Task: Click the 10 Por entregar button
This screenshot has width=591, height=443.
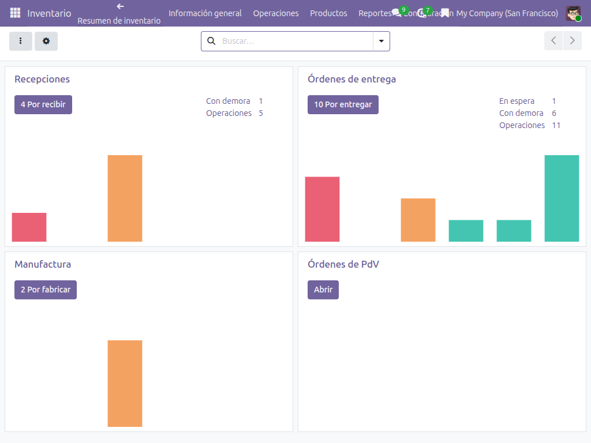Action: click(343, 104)
